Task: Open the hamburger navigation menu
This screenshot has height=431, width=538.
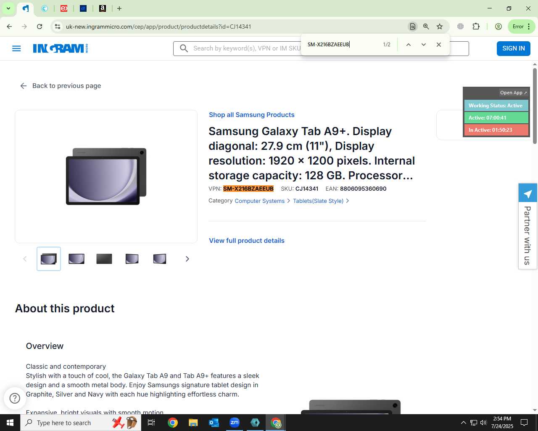Action: click(16, 48)
